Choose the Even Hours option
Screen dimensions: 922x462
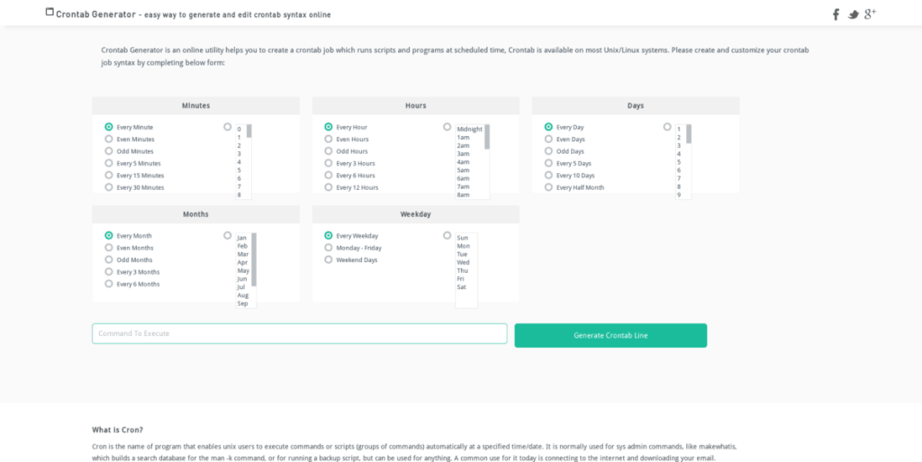tap(329, 140)
